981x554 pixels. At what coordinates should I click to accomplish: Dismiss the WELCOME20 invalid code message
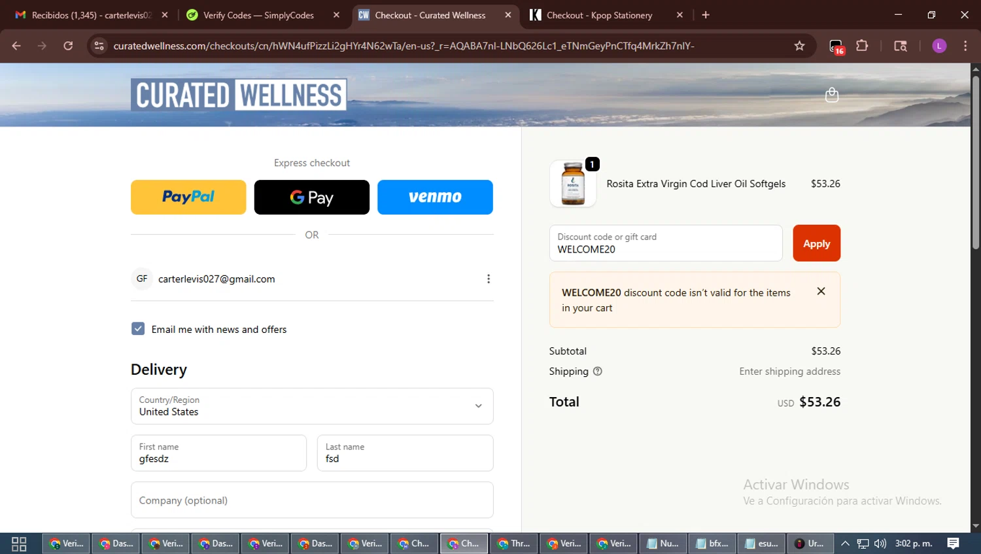(x=821, y=292)
